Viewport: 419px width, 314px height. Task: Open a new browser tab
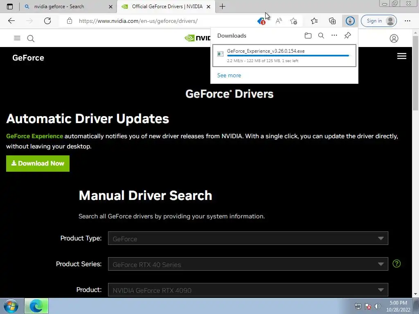point(222,7)
